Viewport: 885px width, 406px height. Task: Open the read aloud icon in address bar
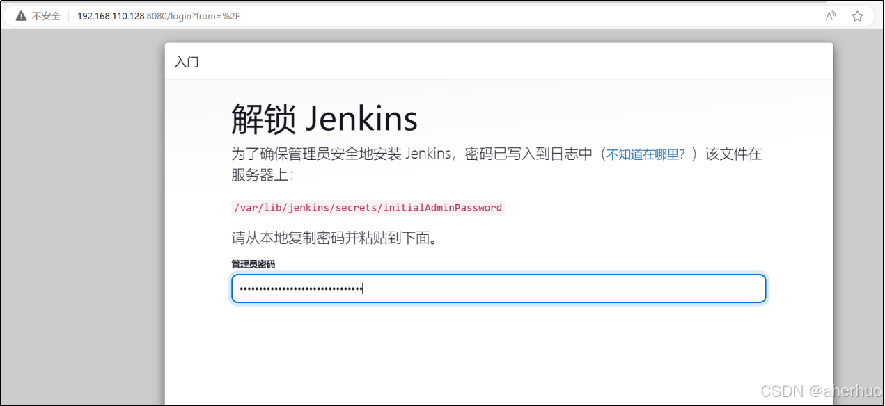tap(831, 16)
